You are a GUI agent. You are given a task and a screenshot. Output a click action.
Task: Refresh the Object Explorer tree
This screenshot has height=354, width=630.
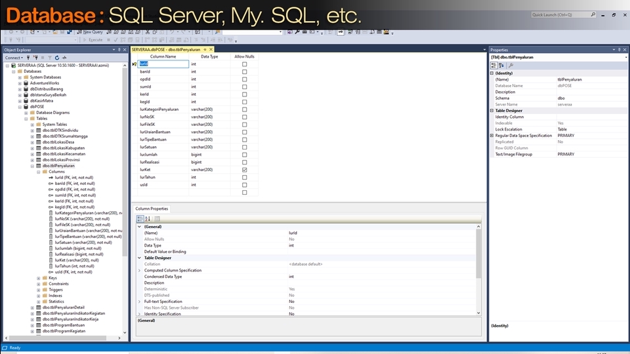click(57, 58)
